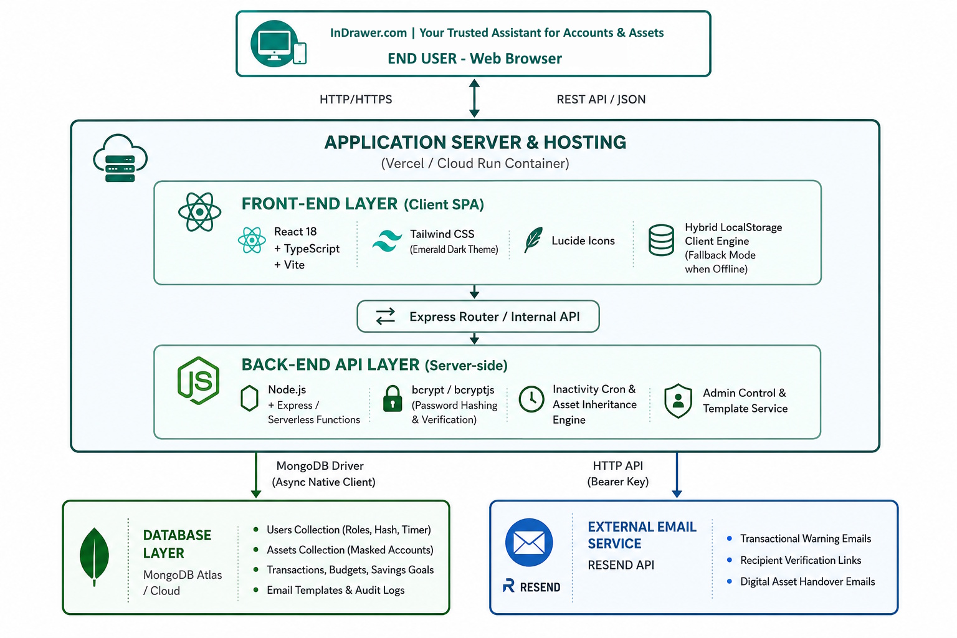Click the Users Collection bullet item
The height and width of the screenshot is (638, 957).
click(x=348, y=530)
